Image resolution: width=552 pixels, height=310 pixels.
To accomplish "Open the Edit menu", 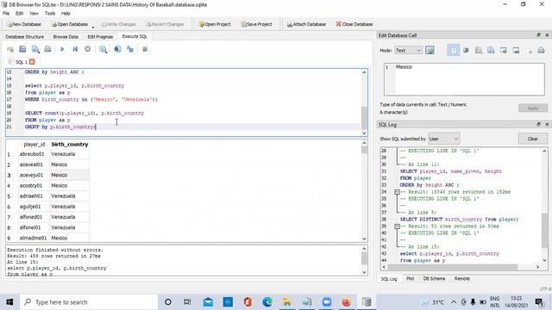I will pyautogui.click(x=19, y=14).
